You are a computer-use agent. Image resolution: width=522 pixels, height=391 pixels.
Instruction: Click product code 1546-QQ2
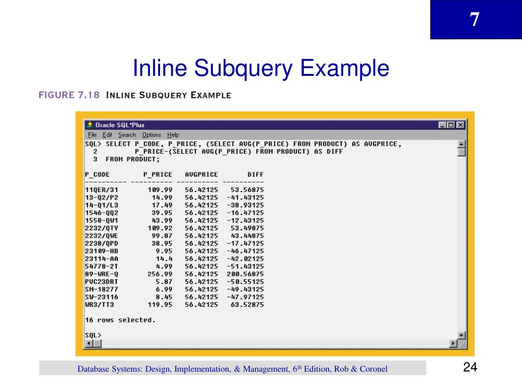pos(101,213)
